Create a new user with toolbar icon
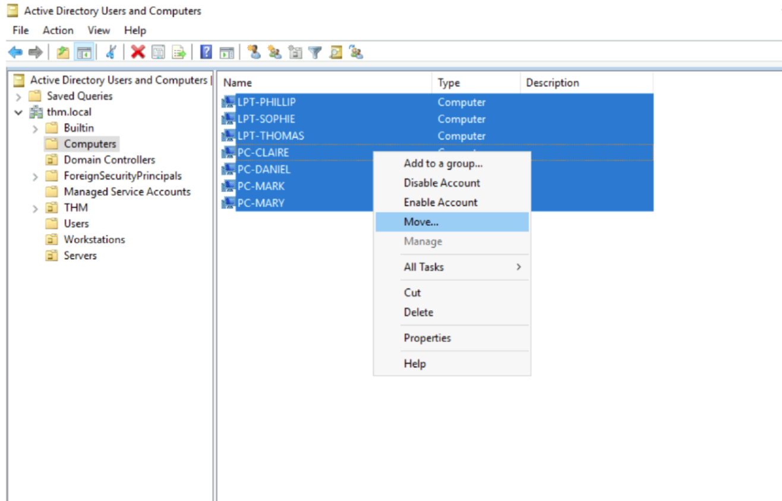Screen dimensions: 782x501 254,52
